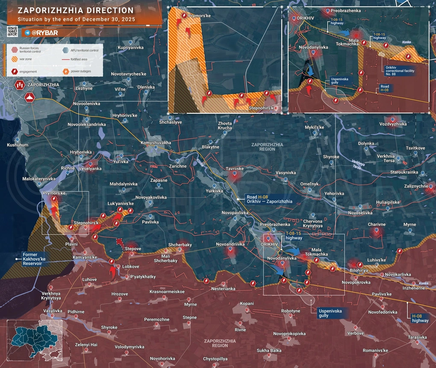Click the engagement marker beside Lobkove
The height and width of the screenshot is (368, 436).
(112, 262)
